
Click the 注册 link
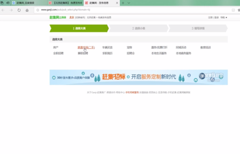click(210, 18)
